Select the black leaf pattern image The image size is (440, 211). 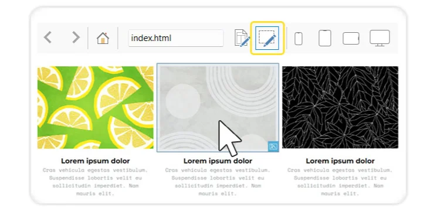(340, 107)
